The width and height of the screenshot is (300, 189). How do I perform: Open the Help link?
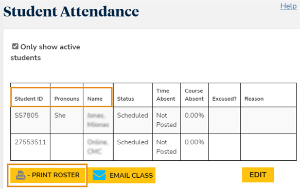click(x=288, y=6)
